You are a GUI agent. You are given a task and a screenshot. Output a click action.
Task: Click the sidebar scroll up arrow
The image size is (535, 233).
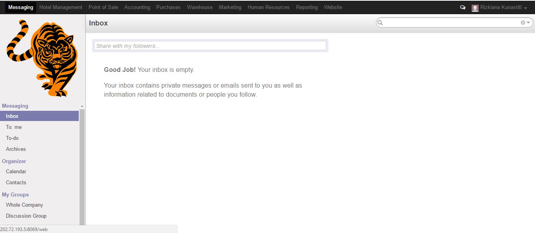[x=82, y=106]
